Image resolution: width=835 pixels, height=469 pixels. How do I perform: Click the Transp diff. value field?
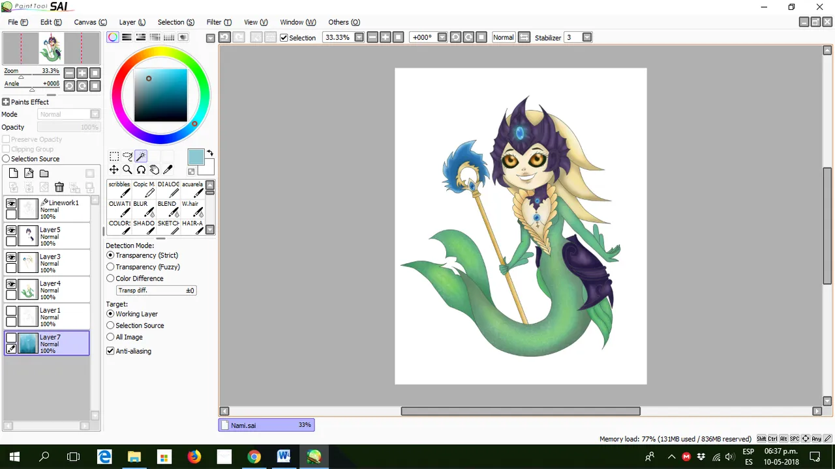pyautogui.click(x=156, y=291)
